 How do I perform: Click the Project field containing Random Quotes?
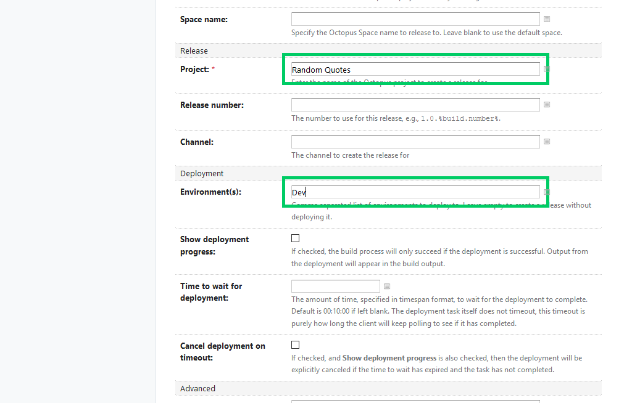coord(415,69)
